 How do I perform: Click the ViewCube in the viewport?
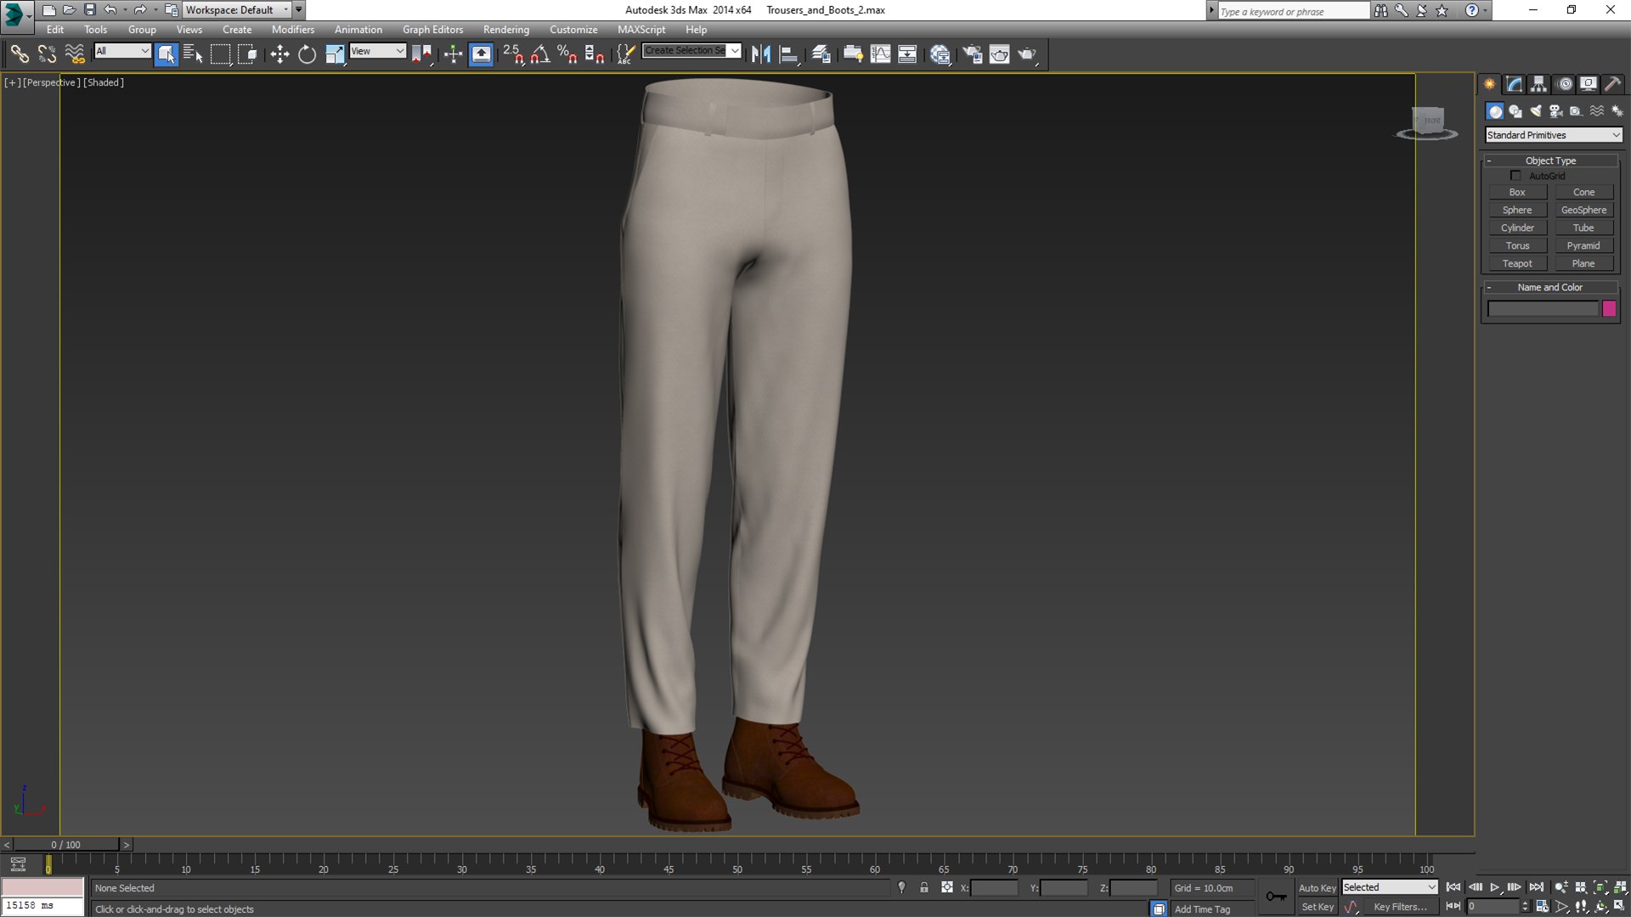point(1428,122)
